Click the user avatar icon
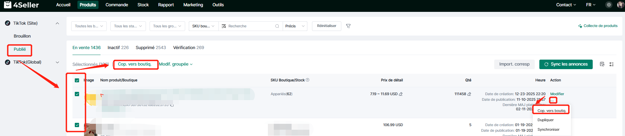The height and width of the screenshot is (136, 625). (x=620, y=5)
